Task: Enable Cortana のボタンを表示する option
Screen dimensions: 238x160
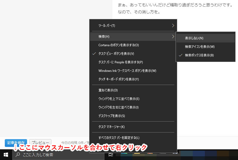Action: tap(133, 45)
